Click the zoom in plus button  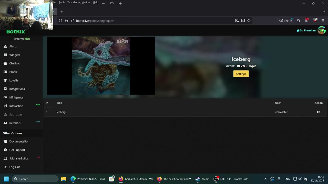(x=120, y=3)
